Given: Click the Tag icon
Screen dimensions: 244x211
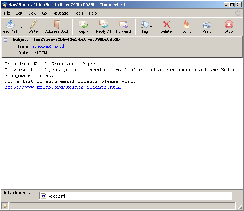Looking at the screenshot, I should 145,25.
